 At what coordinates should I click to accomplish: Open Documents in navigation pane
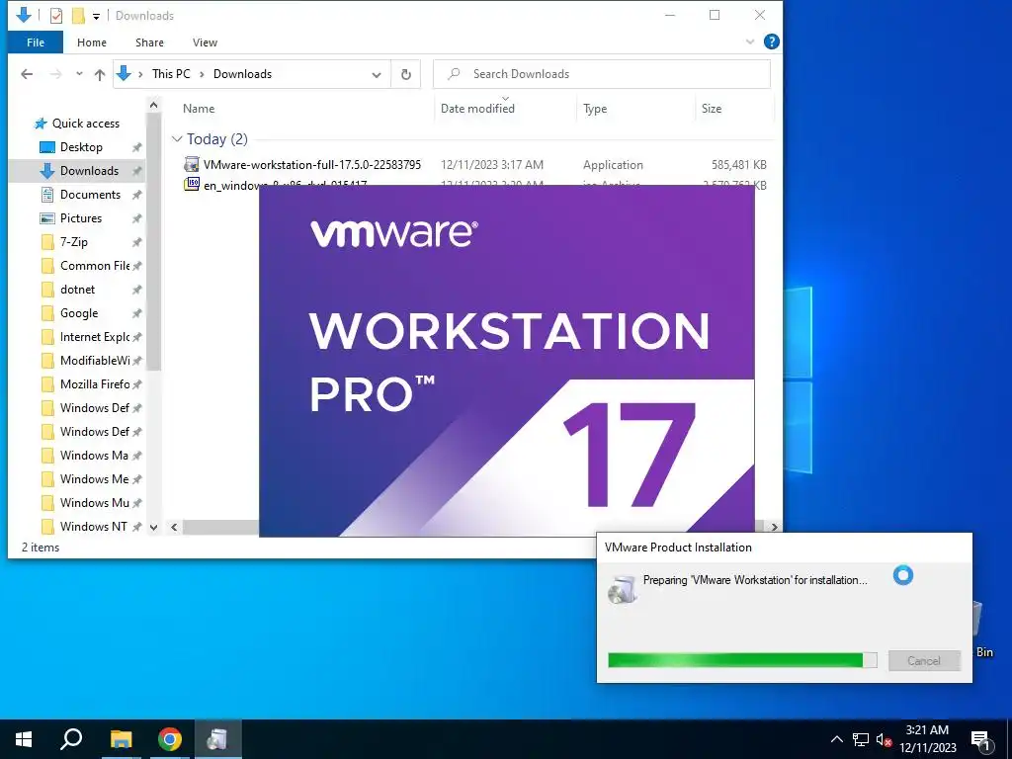coord(90,195)
